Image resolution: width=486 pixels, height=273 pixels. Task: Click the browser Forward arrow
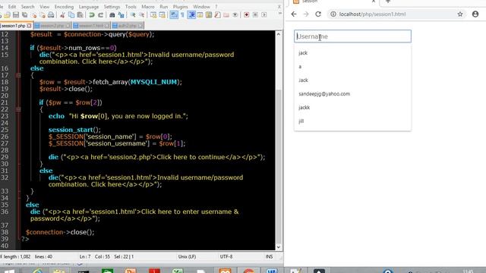coord(306,14)
